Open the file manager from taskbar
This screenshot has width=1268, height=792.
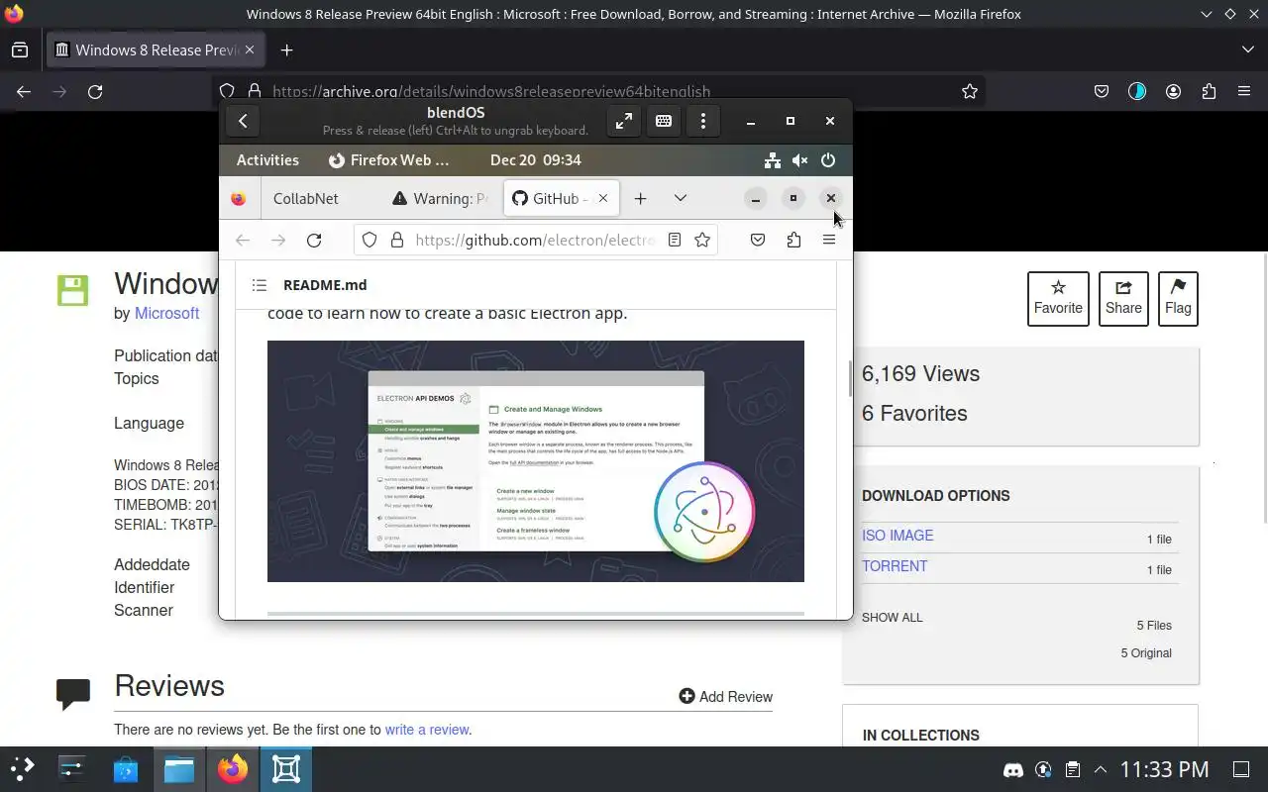coord(179,769)
